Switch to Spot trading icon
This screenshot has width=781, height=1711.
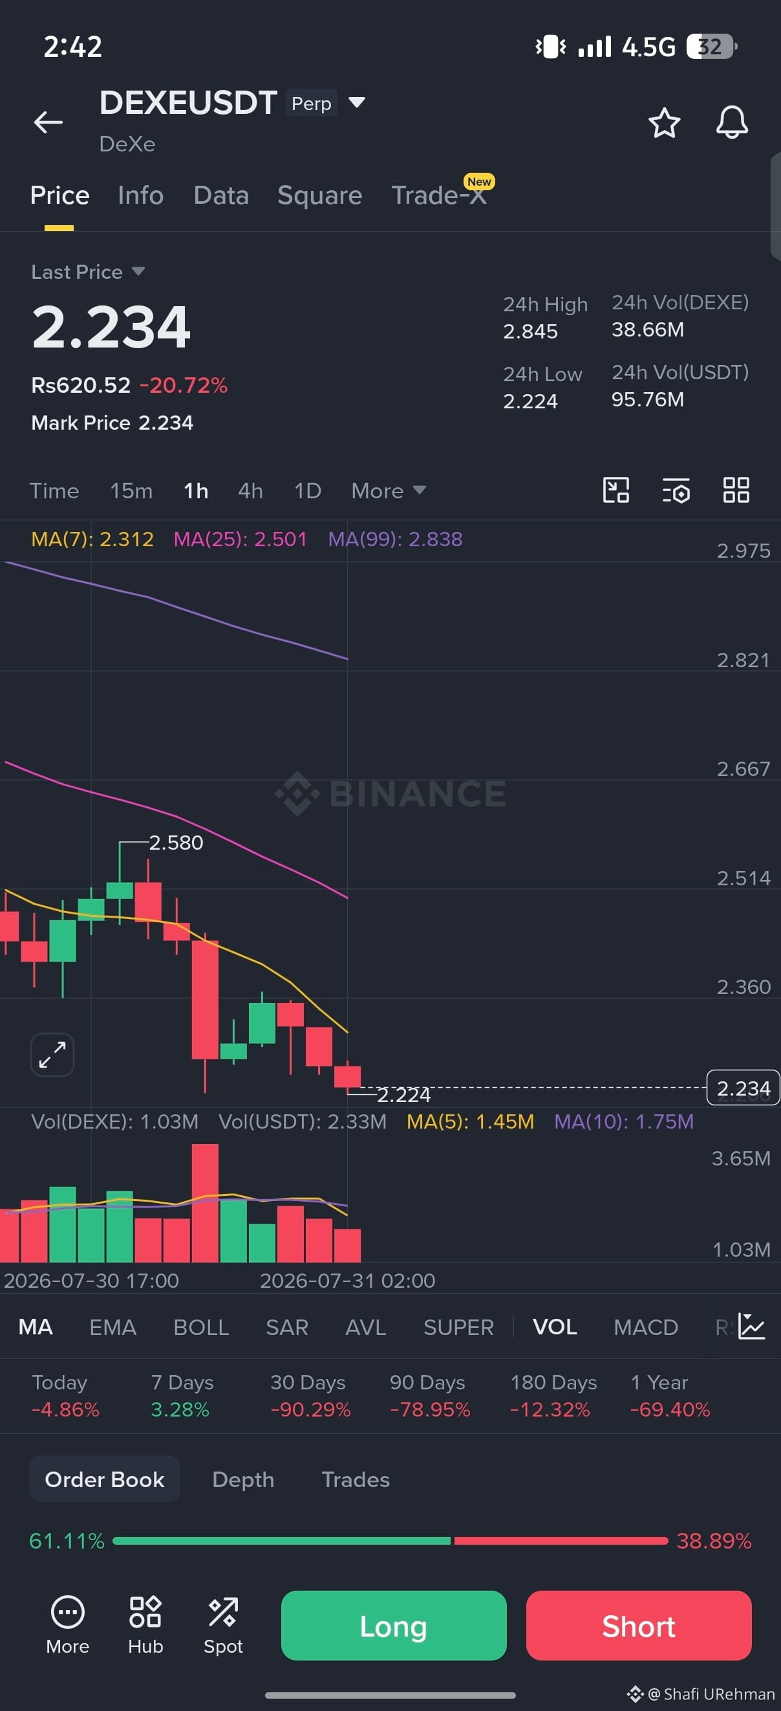coord(223,1625)
